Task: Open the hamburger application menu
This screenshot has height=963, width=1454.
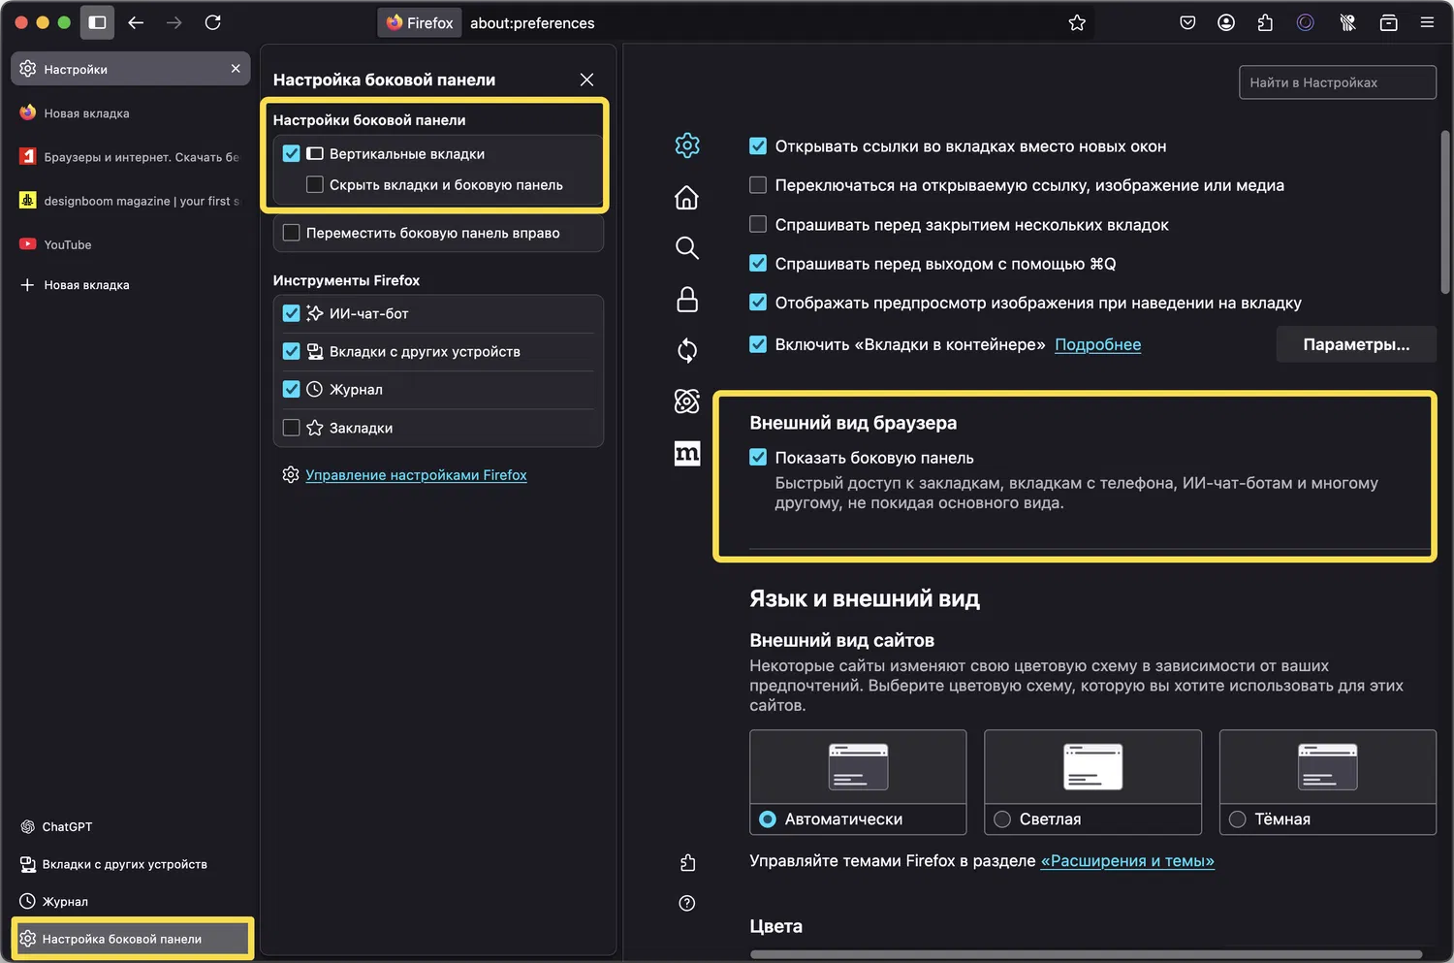Action: tap(1427, 22)
